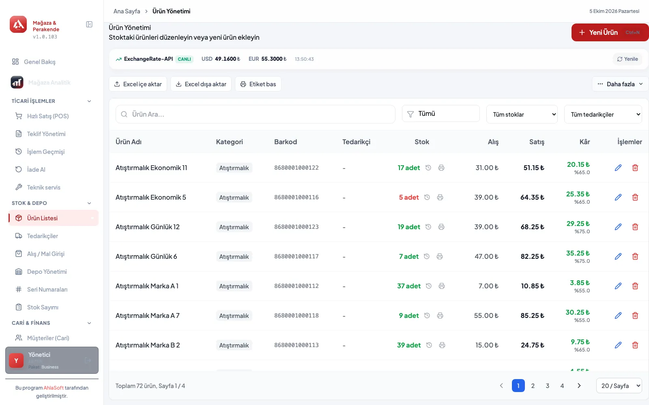
Task: Refresh exchange rates with Yenile
Action: point(628,59)
